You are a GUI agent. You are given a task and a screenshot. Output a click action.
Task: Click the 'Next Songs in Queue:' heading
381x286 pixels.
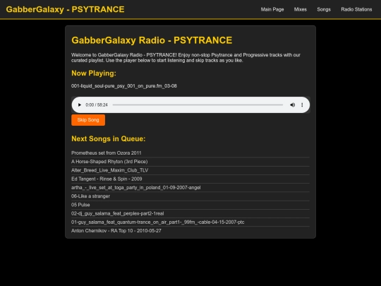(109, 138)
